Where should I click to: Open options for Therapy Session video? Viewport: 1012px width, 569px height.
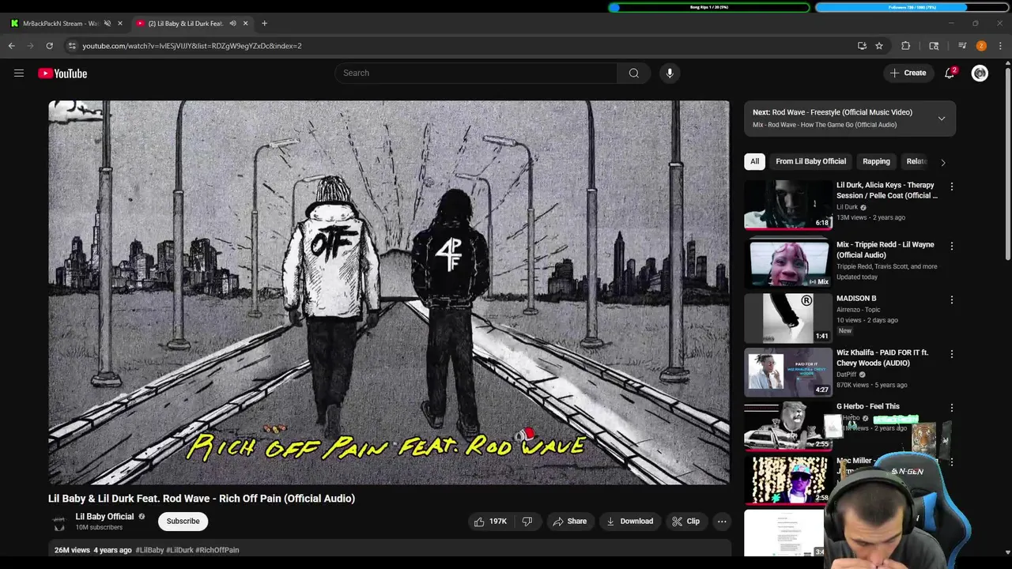tap(952, 187)
